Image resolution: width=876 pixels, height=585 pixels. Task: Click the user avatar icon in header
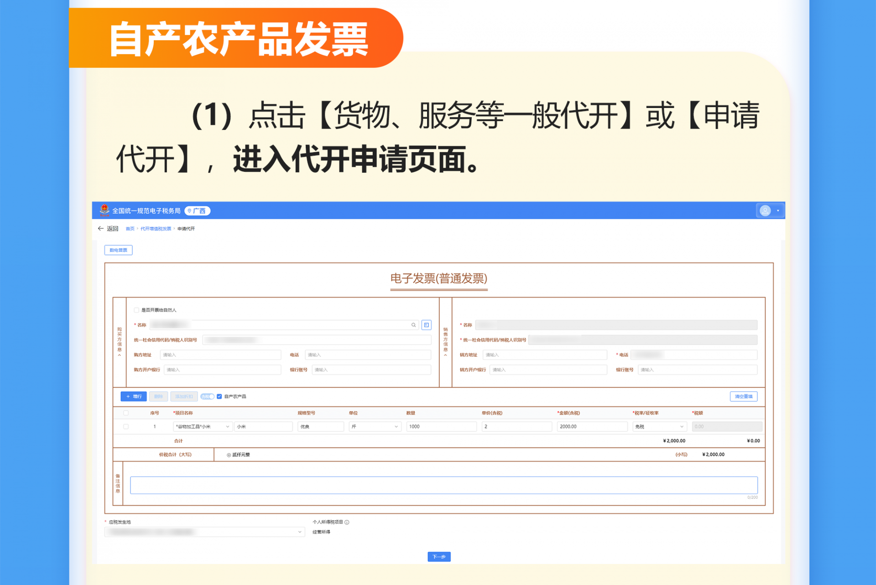point(765,210)
